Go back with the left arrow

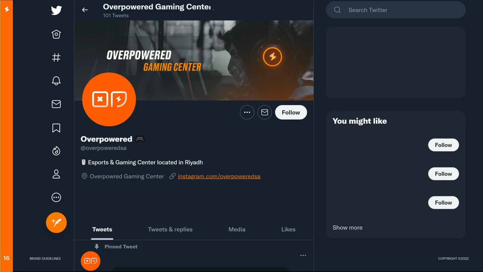click(85, 10)
